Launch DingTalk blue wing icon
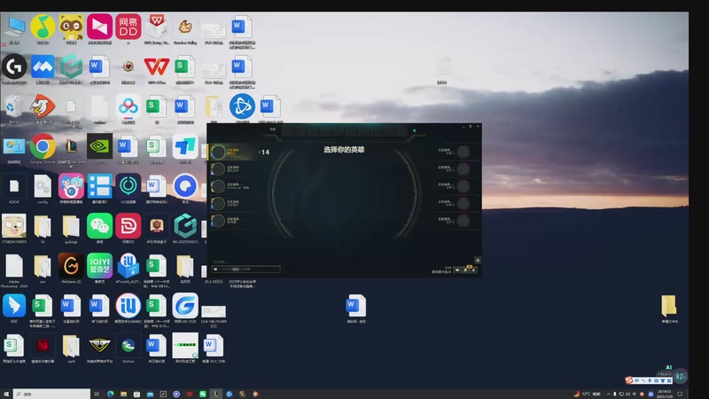 tap(14, 305)
